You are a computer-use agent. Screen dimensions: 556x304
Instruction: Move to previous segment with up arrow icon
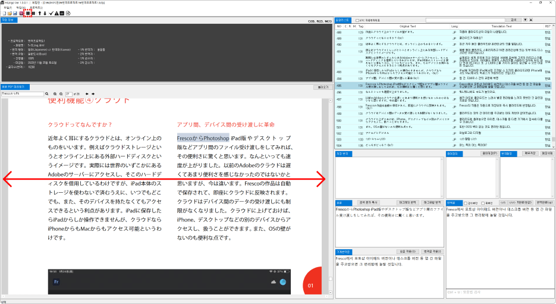click(39, 13)
